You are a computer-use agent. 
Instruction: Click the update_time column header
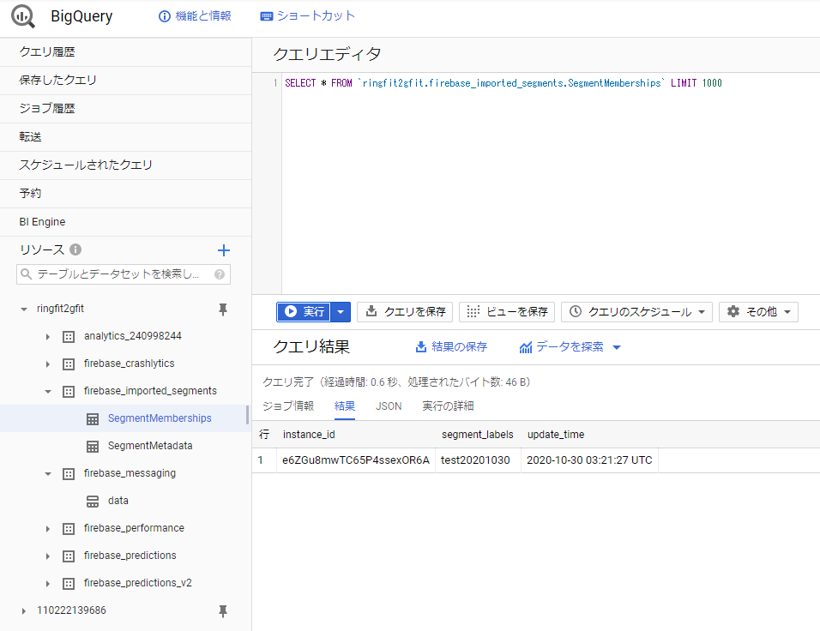pyautogui.click(x=556, y=435)
